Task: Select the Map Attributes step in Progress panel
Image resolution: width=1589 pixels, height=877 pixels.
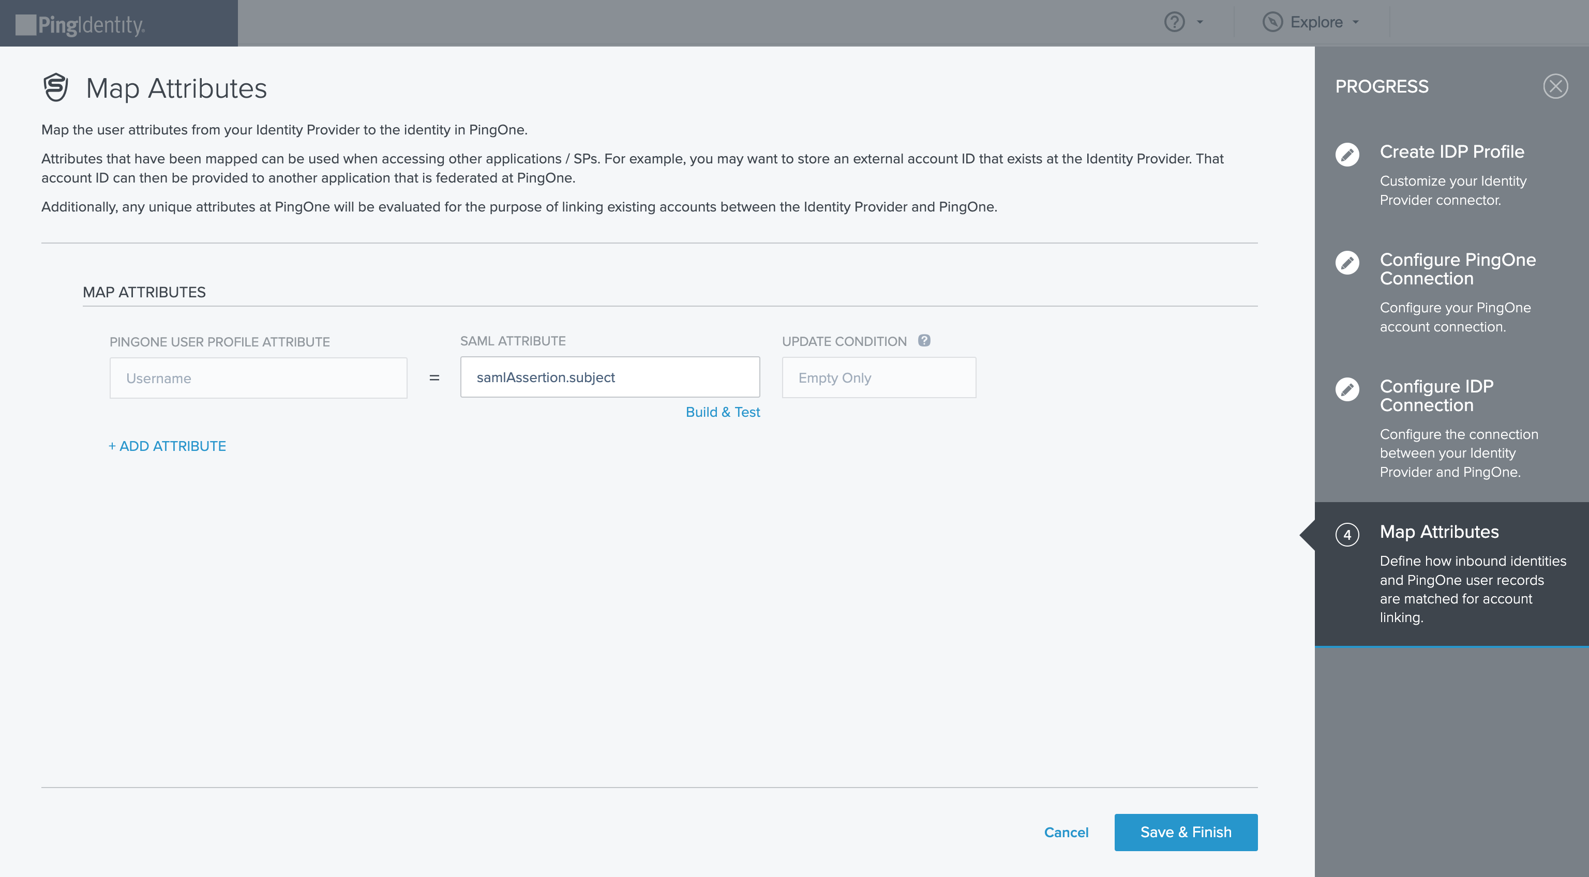Action: [x=1439, y=532]
